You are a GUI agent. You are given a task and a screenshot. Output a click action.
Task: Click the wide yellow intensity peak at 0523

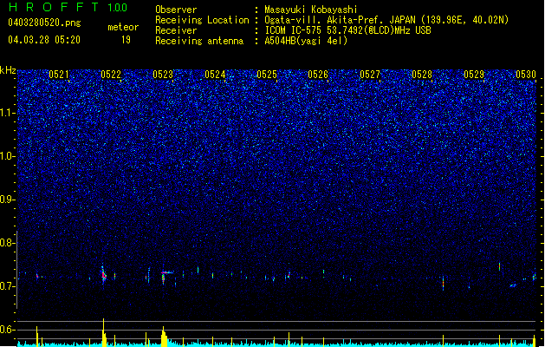[x=164, y=337]
